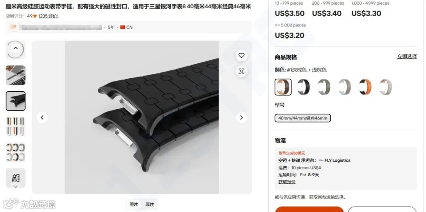
Task: Click the 获取报价 link
Action: tap(287, 182)
